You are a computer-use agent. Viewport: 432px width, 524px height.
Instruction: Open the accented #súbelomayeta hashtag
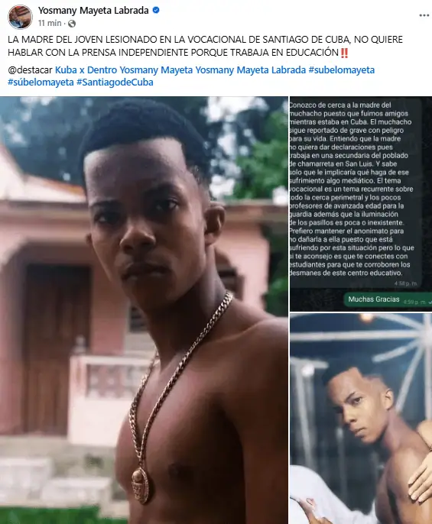tap(41, 82)
